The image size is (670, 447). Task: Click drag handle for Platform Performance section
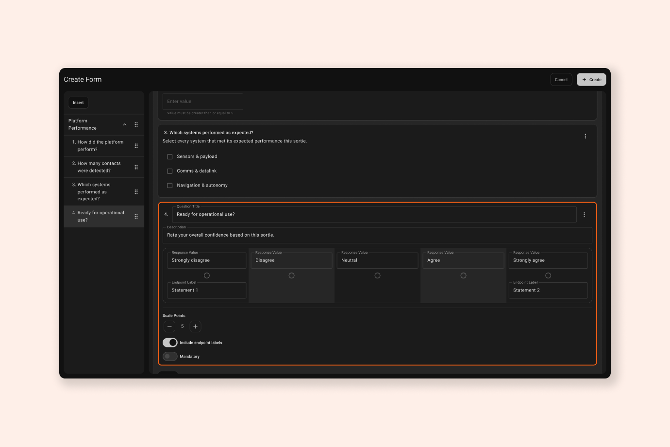point(136,124)
